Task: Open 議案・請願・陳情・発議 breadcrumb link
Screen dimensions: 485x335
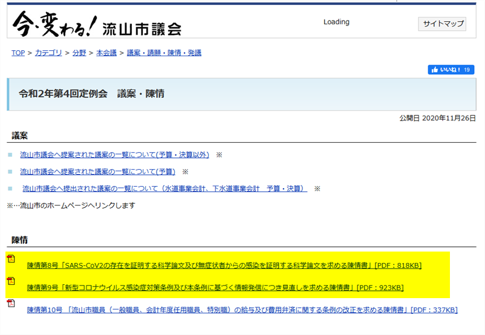Action: 164,53
